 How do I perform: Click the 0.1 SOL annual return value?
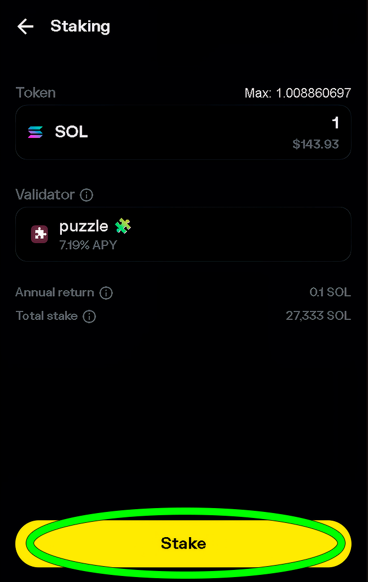(330, 292)
